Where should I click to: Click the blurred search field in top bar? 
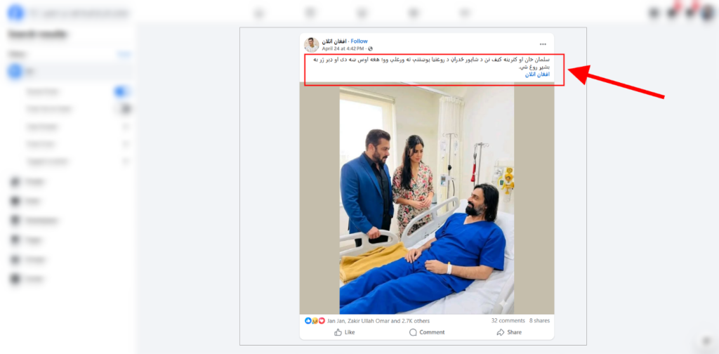click(79, 13)
